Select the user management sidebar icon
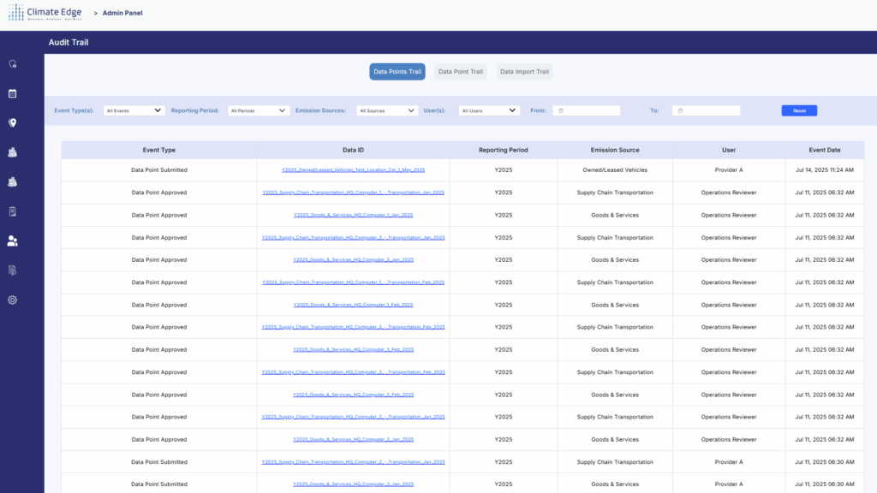 pyautogui.click(x=12, y=241)
